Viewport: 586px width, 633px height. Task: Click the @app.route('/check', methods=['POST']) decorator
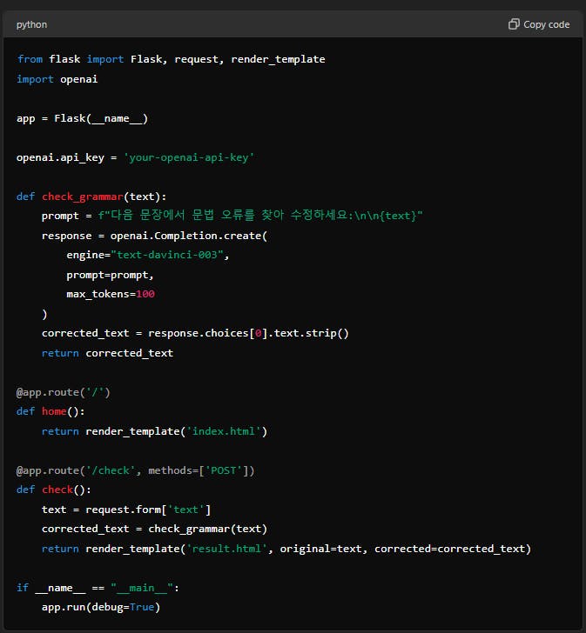click(135, 470)
